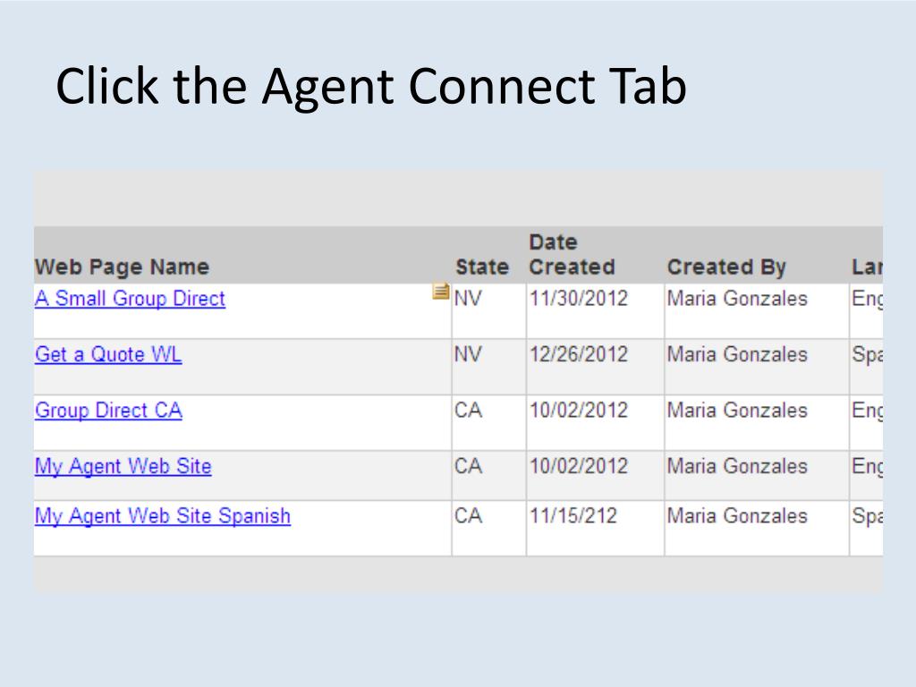Sort by the Date Created column header
This screenshot has width=916, height=687.
click(x=572, y=255)
